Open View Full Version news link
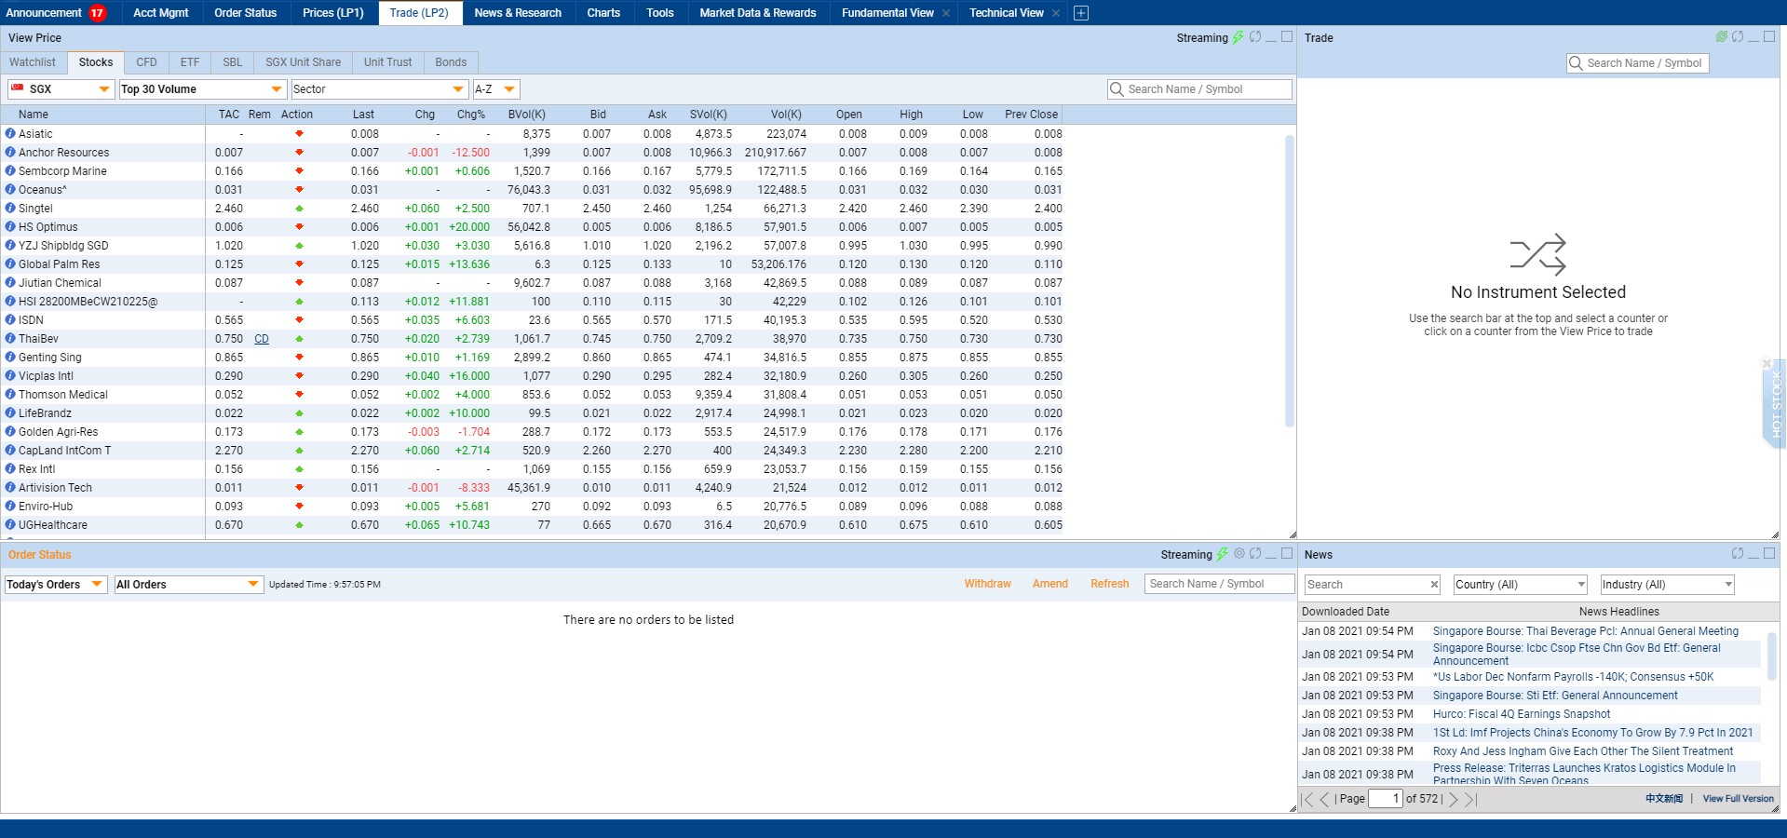 1738,799
